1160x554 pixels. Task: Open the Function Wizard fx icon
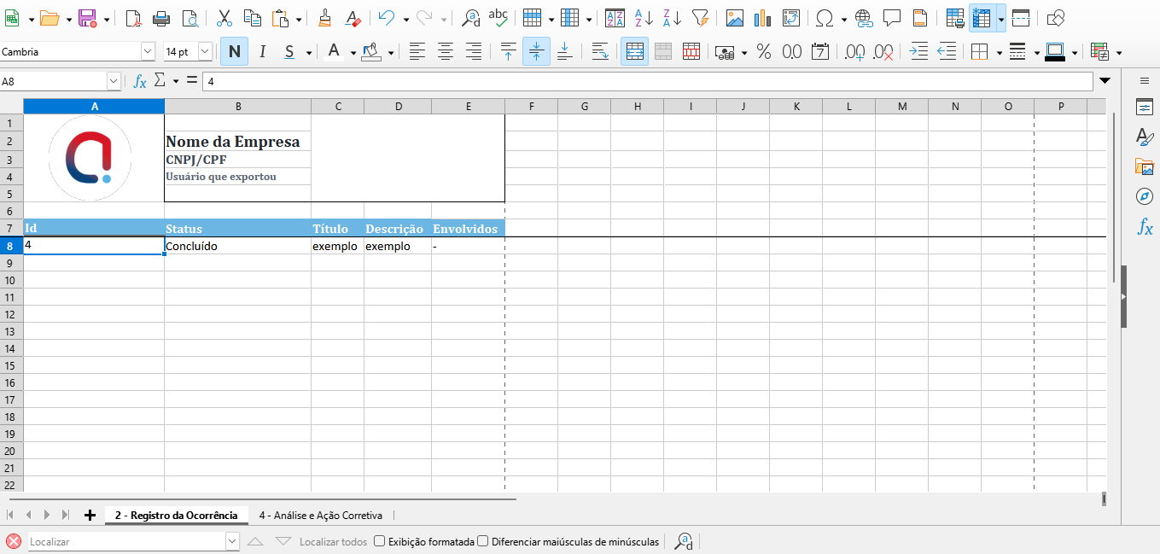140,81
